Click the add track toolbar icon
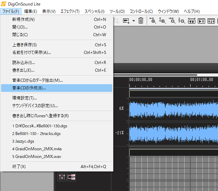The width and height of the screenshot is (218, 191). [x=126, y=21]
